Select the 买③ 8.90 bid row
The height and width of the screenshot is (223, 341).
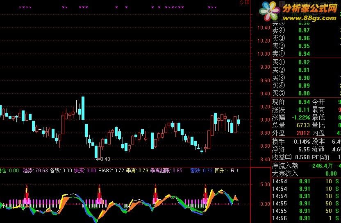[306, 78]
